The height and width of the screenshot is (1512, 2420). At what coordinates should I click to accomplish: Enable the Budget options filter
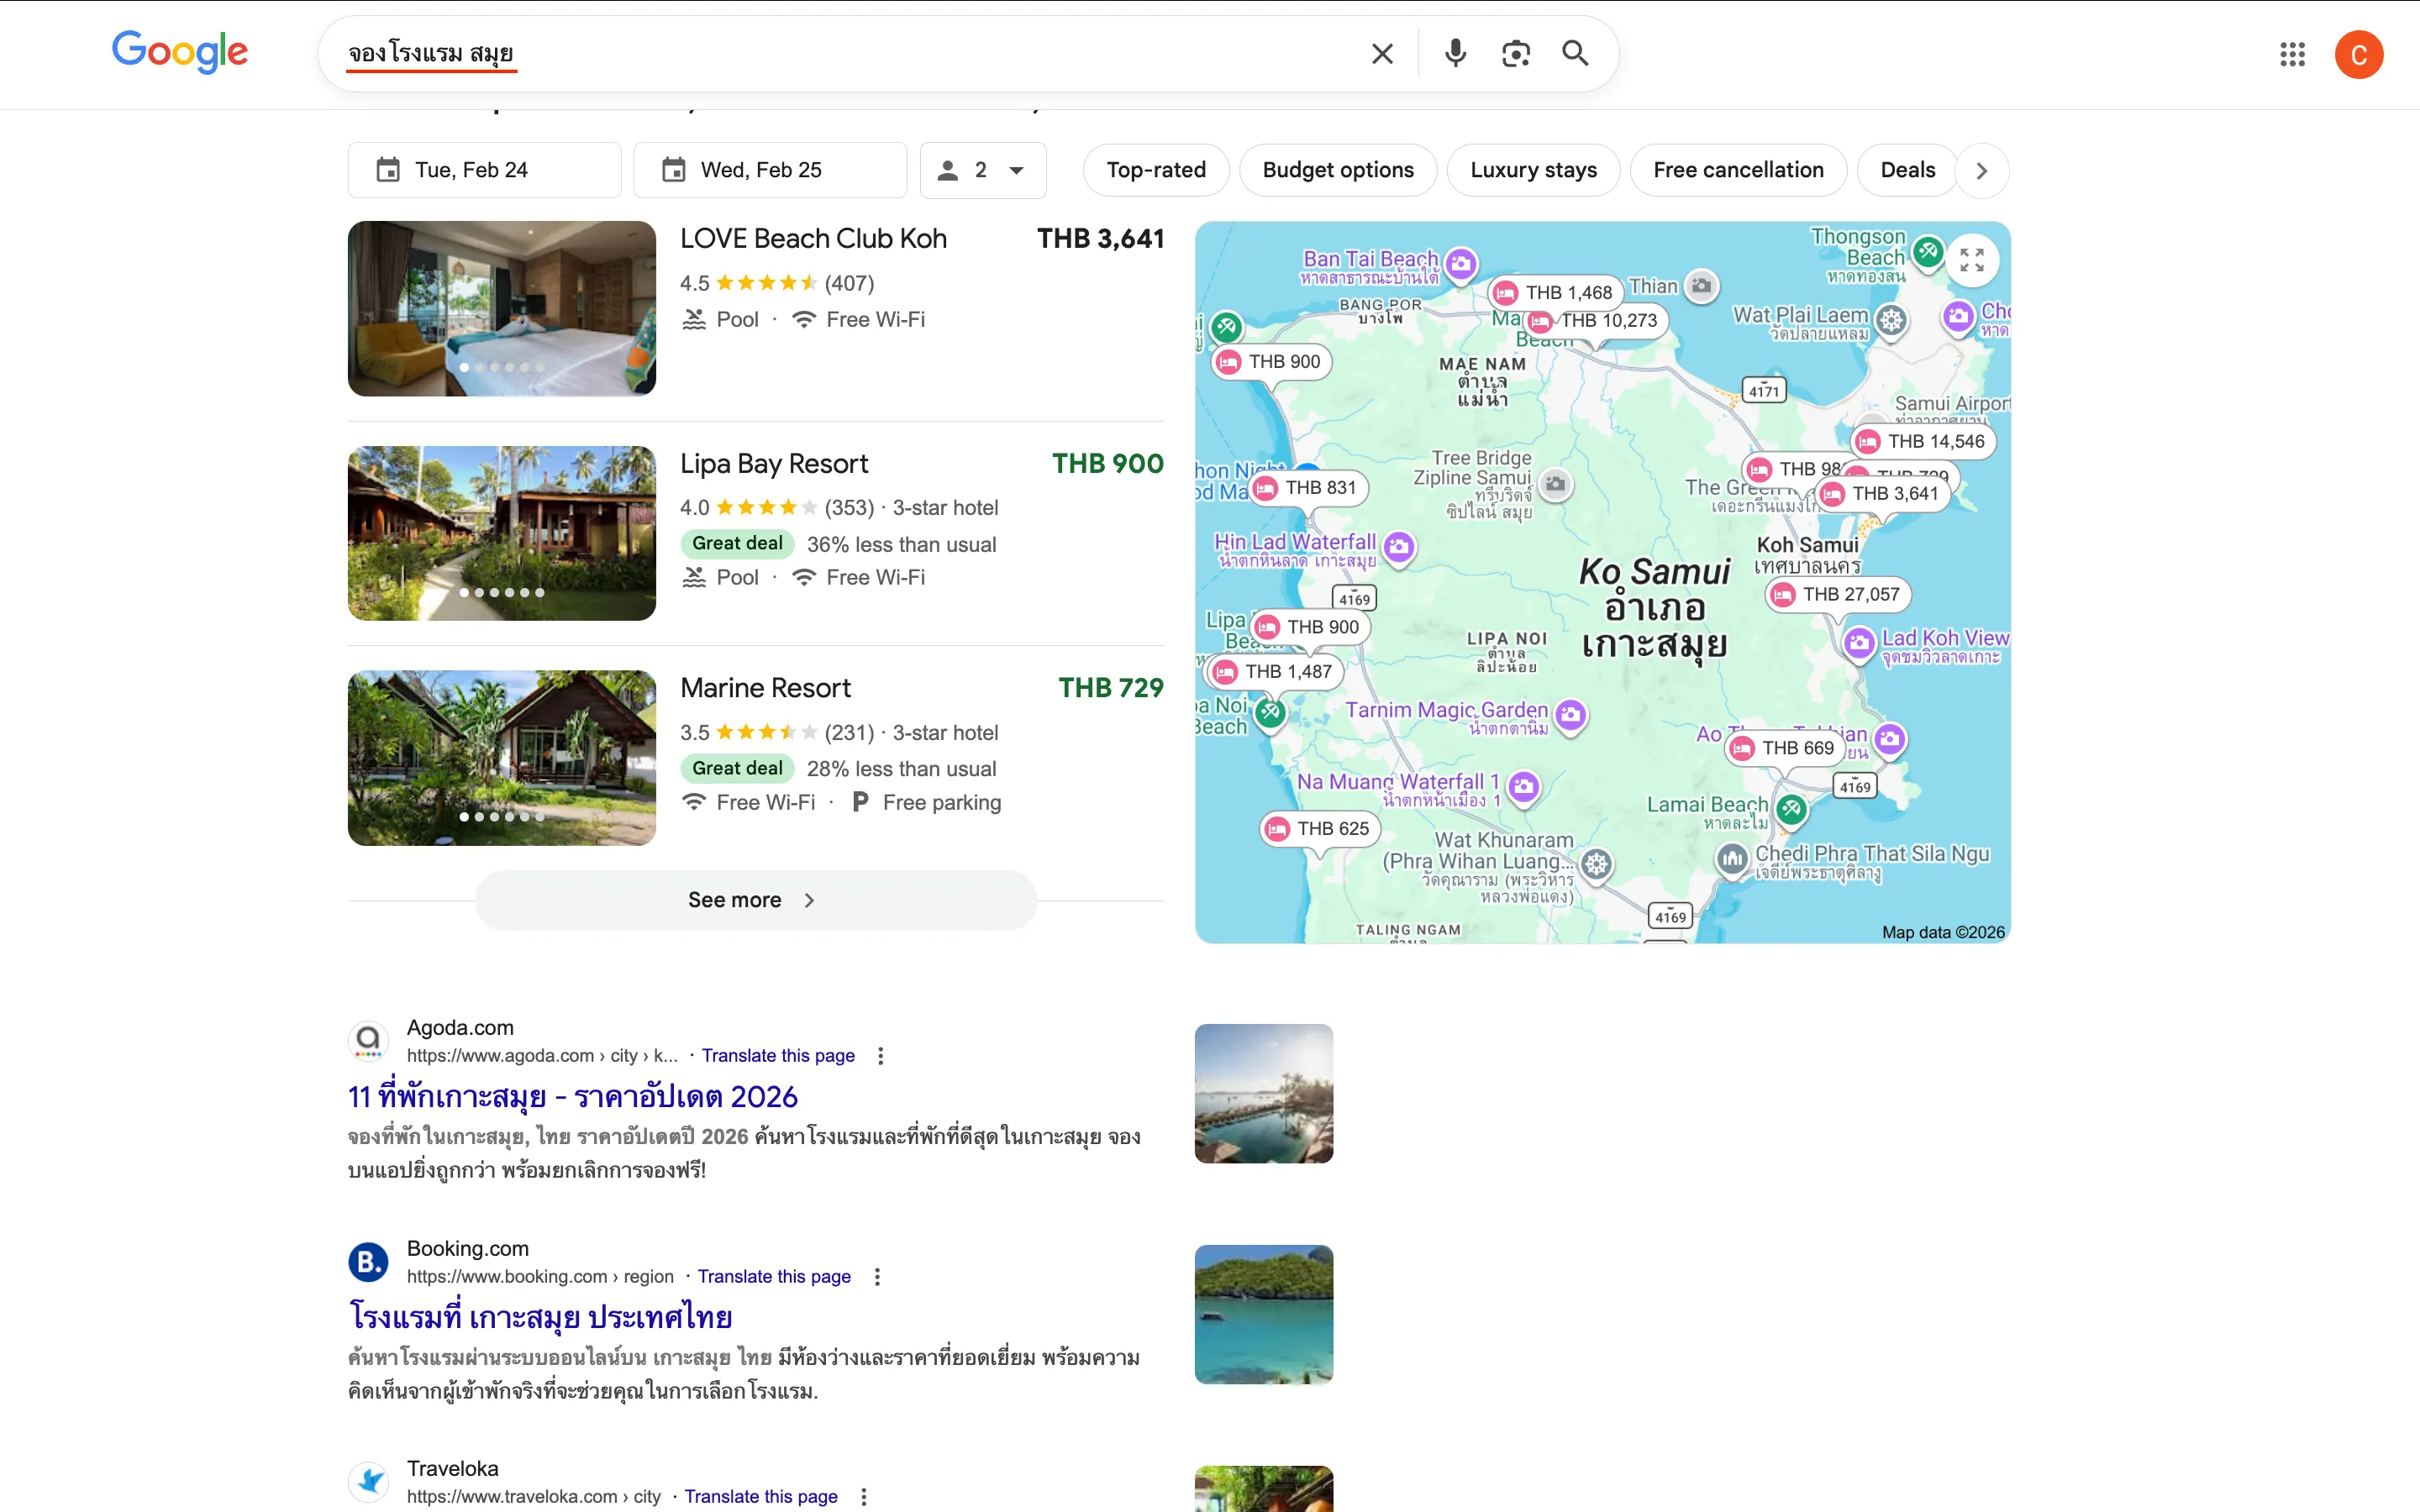click(1338, 170)
